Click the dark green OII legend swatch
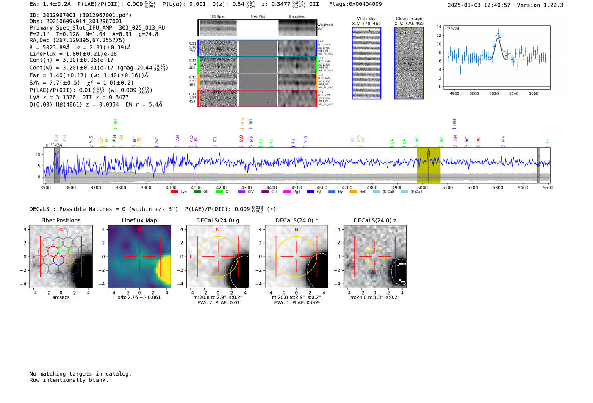The height and width of the screenshot is (403, 593). coord(197,192)
